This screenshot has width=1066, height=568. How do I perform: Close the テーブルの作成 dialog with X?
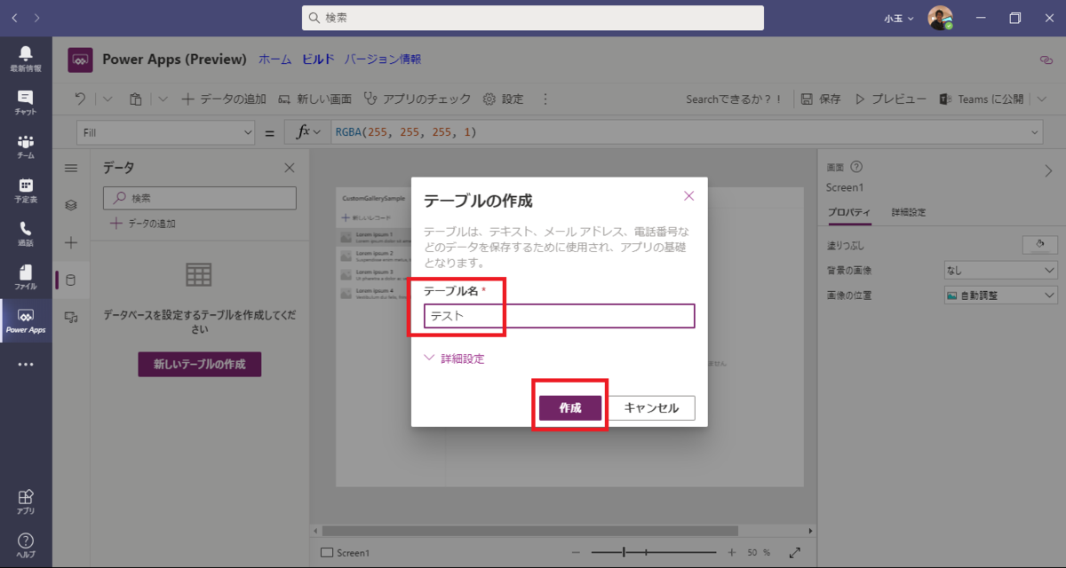[x=688, y=196]
